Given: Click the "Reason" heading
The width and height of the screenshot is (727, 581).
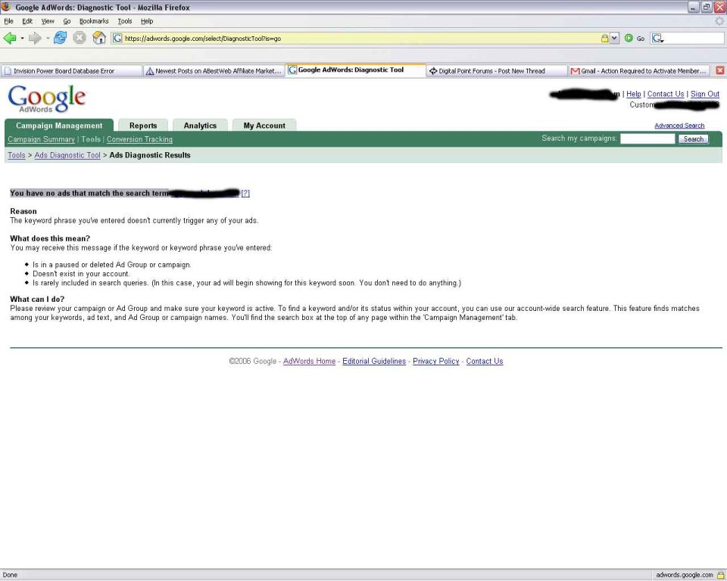Looking at the screenshot, I should (x=23, y=211).
